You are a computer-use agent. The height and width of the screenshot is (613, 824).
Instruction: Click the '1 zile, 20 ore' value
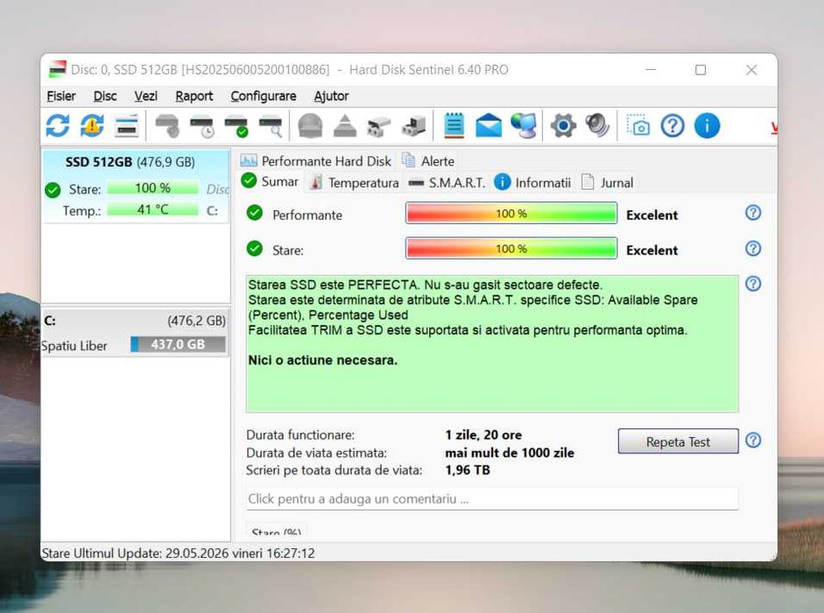tap(483, 434)
